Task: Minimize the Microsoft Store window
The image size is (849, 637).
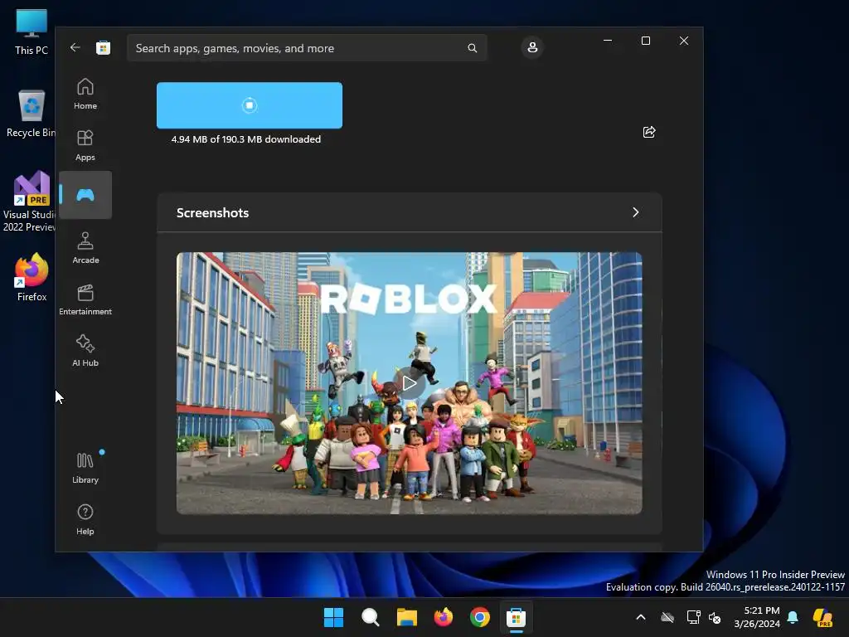Action: (608, 41)
